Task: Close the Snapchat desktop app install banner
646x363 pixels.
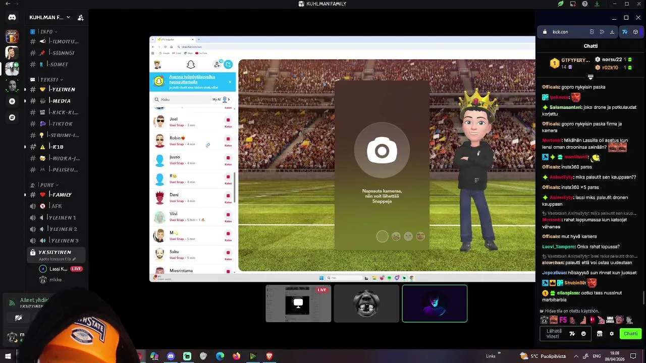Action: click(230, 82)
